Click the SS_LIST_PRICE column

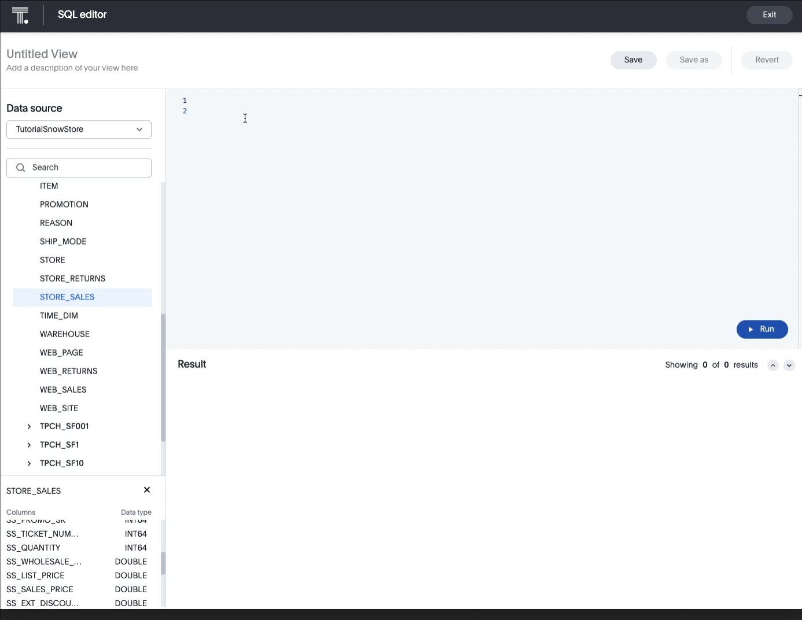[x=35, y=575]
